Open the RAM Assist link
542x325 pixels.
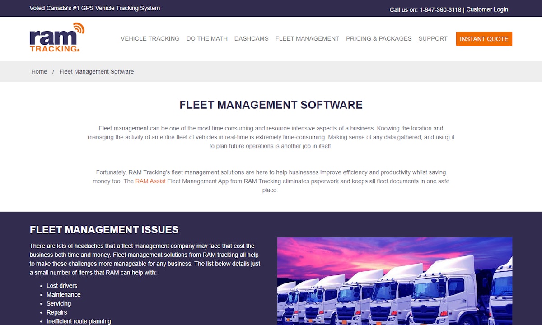pyautogui.click(x=150, y=181)
